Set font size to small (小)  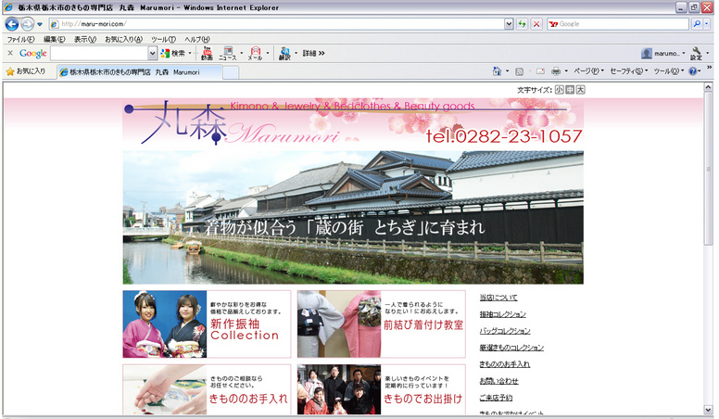[x=559, y=90]
